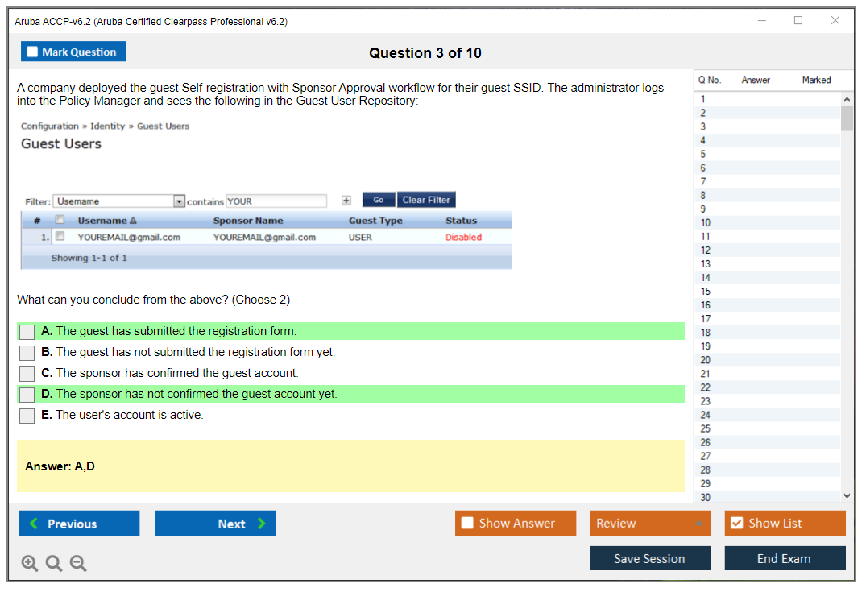
Task: Click the Username column sort arrow
Action: pos(133,221)
